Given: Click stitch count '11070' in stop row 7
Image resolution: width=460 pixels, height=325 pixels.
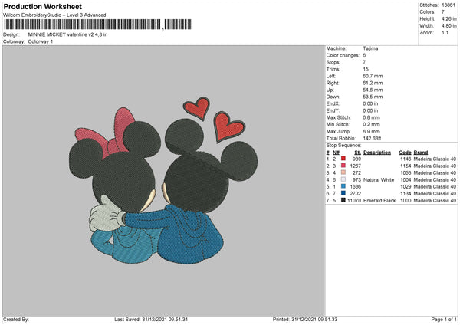Looking at the screenshot, I should 354,200.
